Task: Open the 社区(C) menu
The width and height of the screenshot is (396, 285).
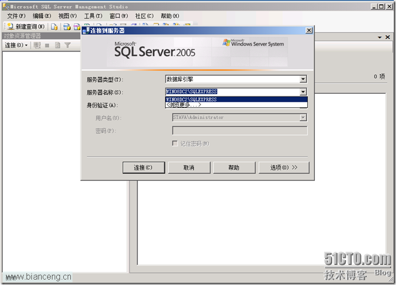Action: pos(144,16)
